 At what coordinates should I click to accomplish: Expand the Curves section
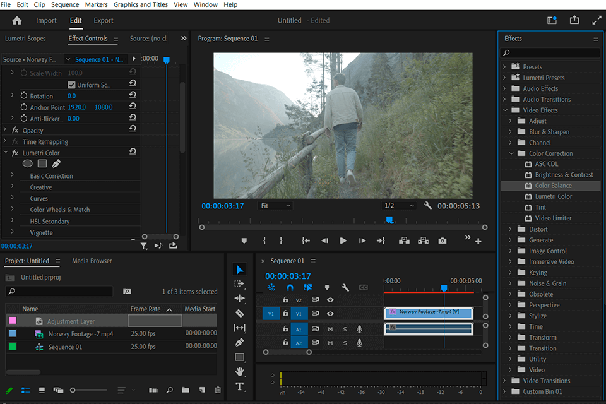(12, 198)
